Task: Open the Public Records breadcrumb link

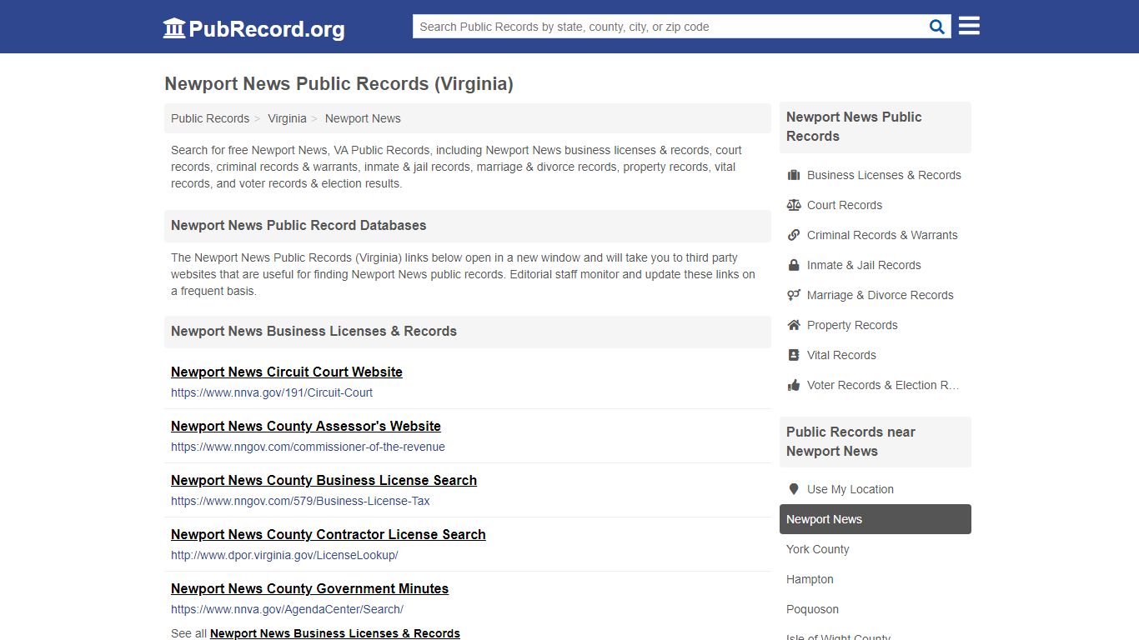Action: pyautogui.click(x=210, y=118)
